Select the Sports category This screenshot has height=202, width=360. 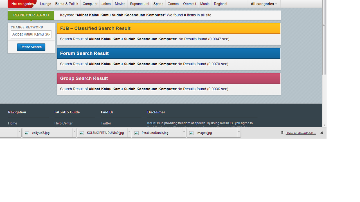coord(158,4)
